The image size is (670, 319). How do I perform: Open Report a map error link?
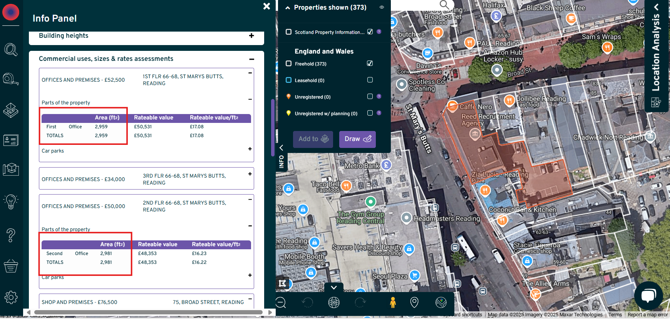click(648, 315)
